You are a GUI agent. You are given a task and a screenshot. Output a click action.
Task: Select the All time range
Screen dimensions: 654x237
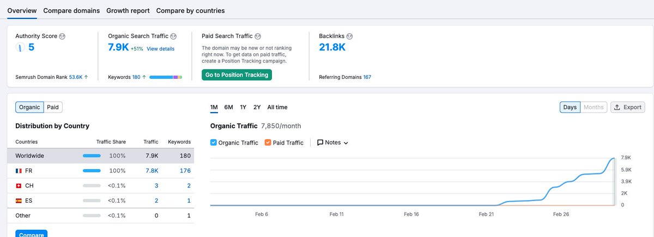(x=277, y=107)
